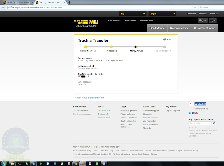Open footer Track transfer link under Tools
Image resolution: width=224 pixels, height=166 pixels.
coord(104,114)
